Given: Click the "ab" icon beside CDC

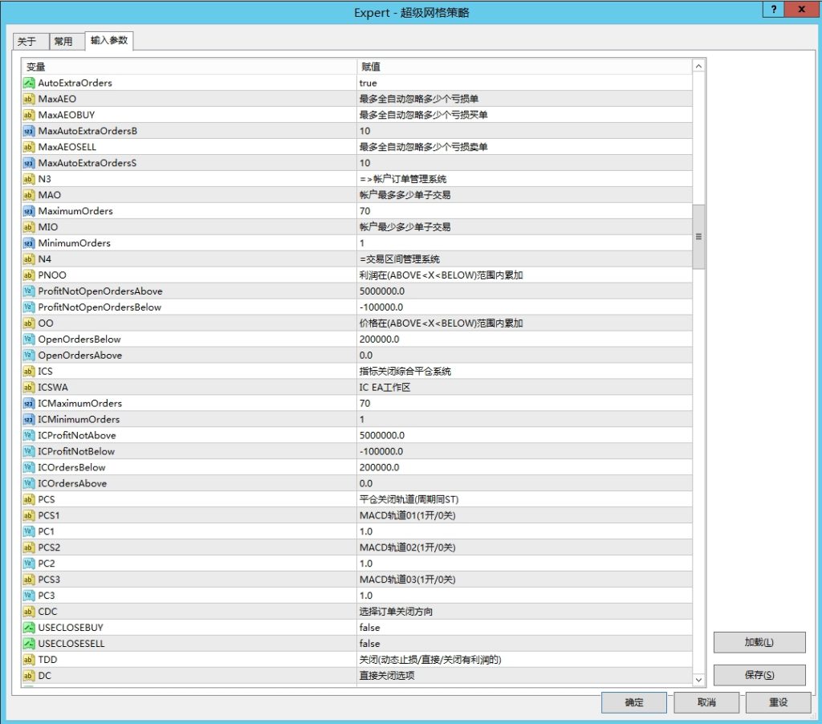Looking at the screenshot, I should click(x=28, y=612).
